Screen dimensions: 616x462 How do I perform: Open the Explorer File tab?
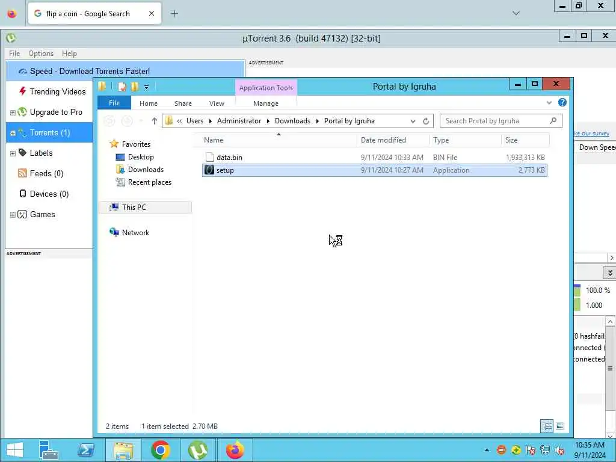[114, 103]
